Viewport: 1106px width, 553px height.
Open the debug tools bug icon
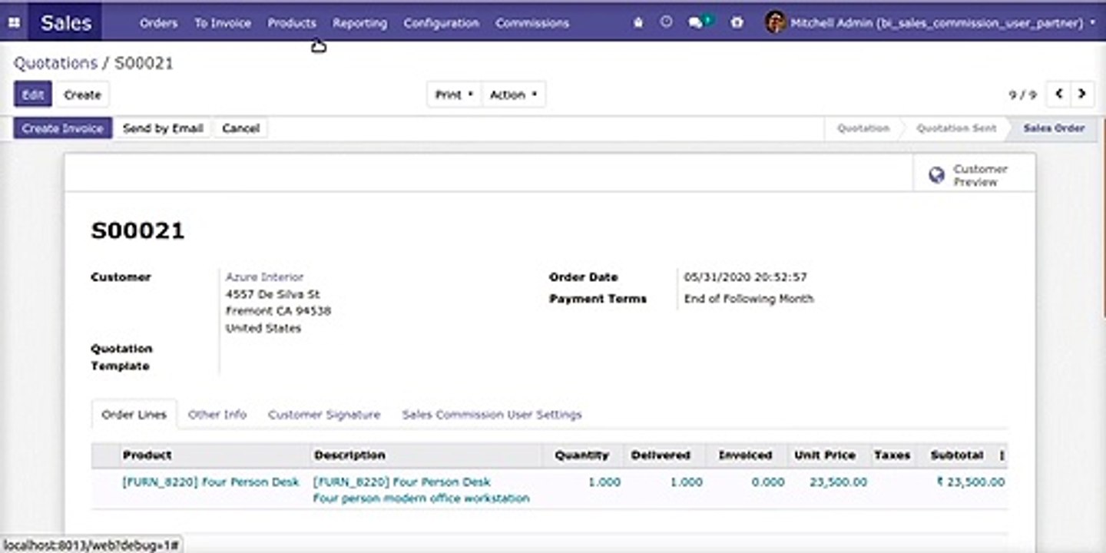pyautogui.click(x=638, y=23)
